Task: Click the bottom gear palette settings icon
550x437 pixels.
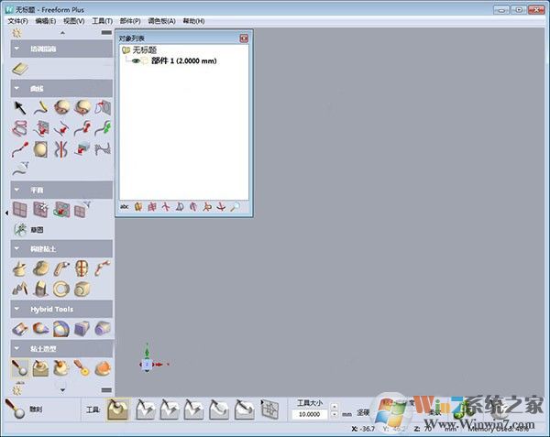Action: tap(16, 390)
